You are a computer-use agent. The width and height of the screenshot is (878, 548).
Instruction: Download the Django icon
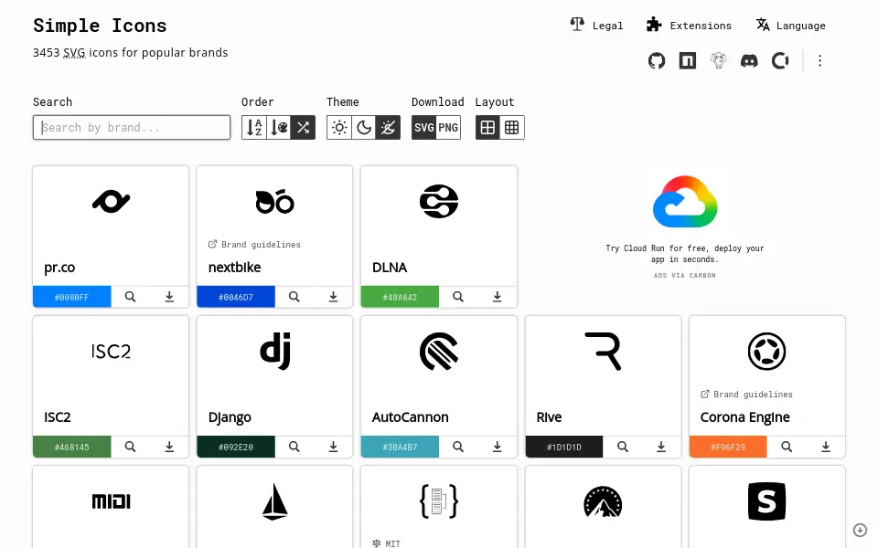click(x=333, y=447)
